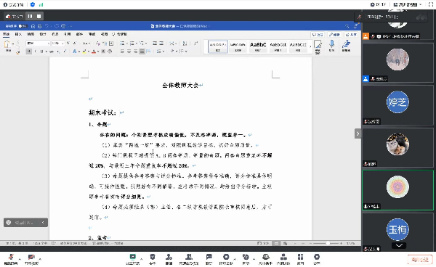Click the Paste clipboard icon in Word
The width and height of the screenshot is (436, 267).
click(x=7, y=44)
